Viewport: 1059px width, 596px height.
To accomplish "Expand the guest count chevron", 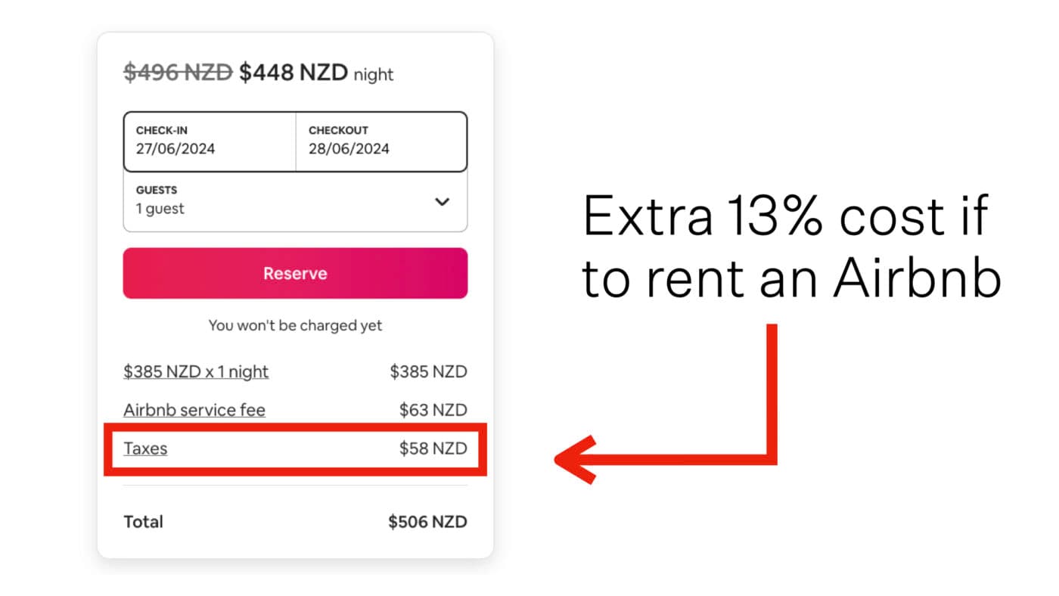I will (x=441, y=202).
